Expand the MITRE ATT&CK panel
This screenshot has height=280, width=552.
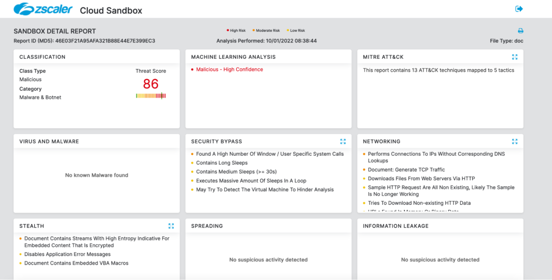515,57
